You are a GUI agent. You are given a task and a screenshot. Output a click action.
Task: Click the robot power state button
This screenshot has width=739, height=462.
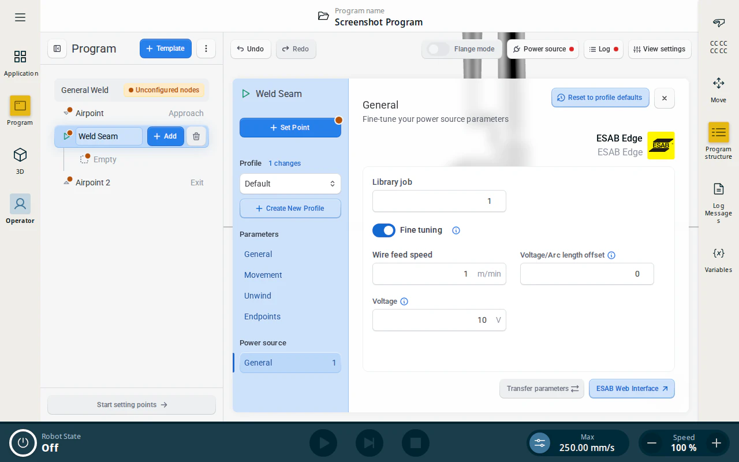click(23, 443)
